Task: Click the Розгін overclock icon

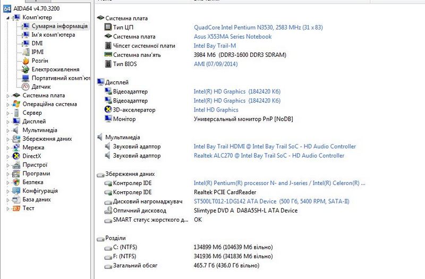Action: pyautogui.click(x=25, y=61)
